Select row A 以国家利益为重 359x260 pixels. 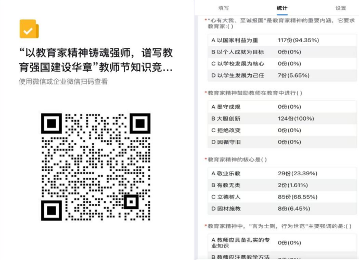282,40
